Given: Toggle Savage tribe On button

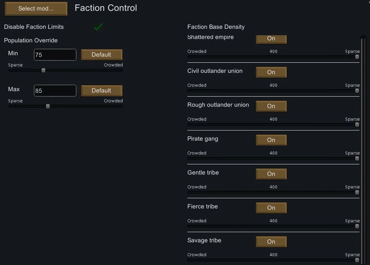Looking at the screenshot, I should [271, 242].
